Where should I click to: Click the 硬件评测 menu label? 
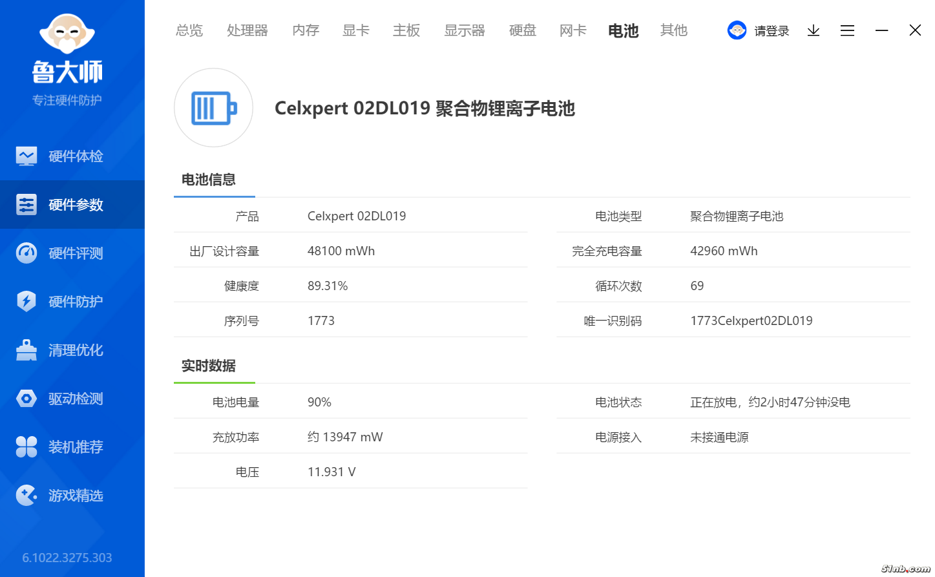tap(76, 253)
